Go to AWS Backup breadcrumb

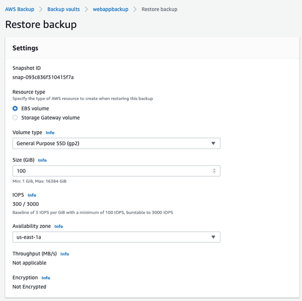[x=20, y=9]
